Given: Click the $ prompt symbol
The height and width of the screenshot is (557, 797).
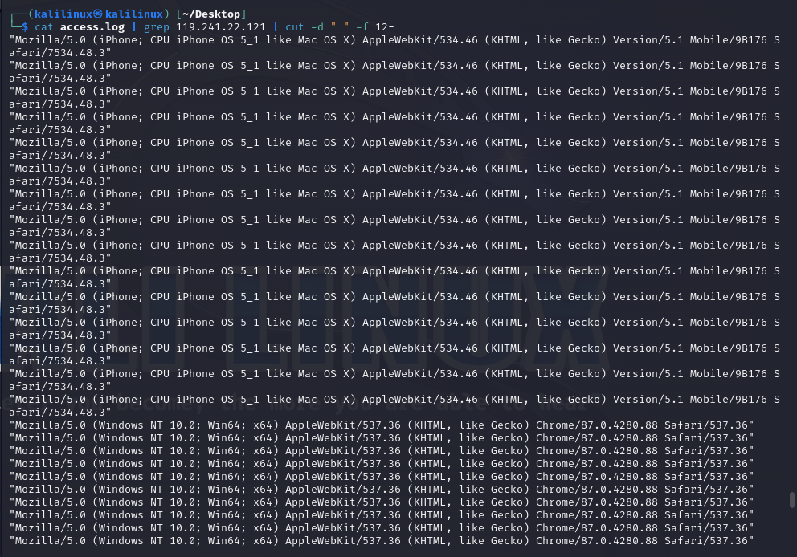Looking at the screenshot, I should click(x=25, y=27).
